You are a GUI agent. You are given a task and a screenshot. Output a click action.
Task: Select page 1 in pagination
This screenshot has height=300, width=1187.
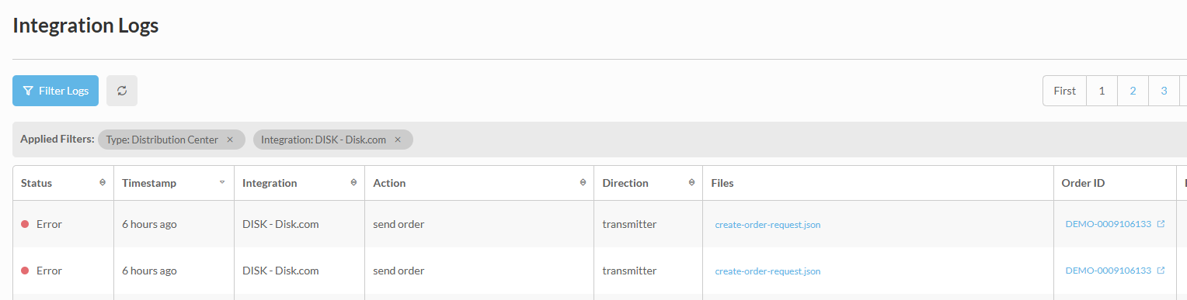pyautogui.click(x=1102, y=91)
